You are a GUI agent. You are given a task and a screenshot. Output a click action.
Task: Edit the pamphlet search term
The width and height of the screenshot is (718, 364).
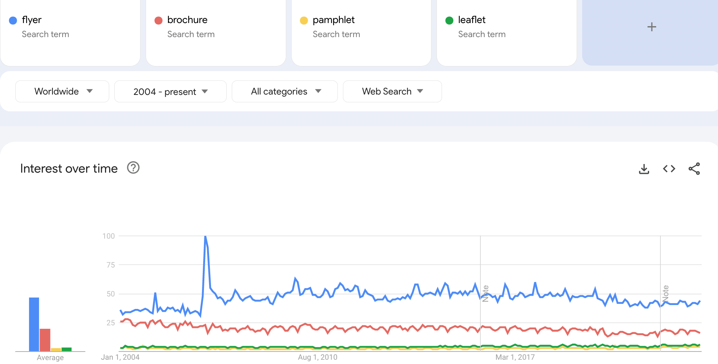click(x=334, y=20)
